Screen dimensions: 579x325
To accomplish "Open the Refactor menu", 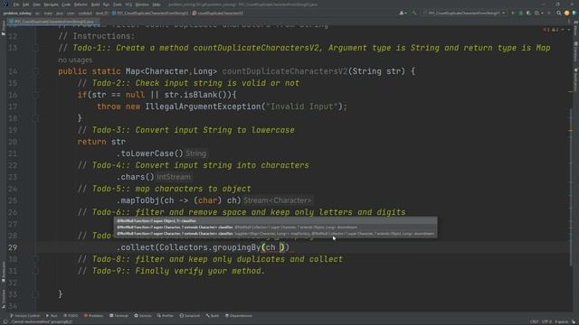I will pyautogui.click(x=81, y=5).
